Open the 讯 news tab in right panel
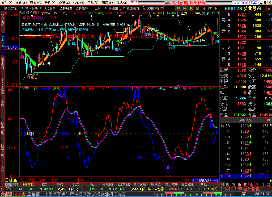The width and height of the screenshot is (272, 197). (251, 184)
